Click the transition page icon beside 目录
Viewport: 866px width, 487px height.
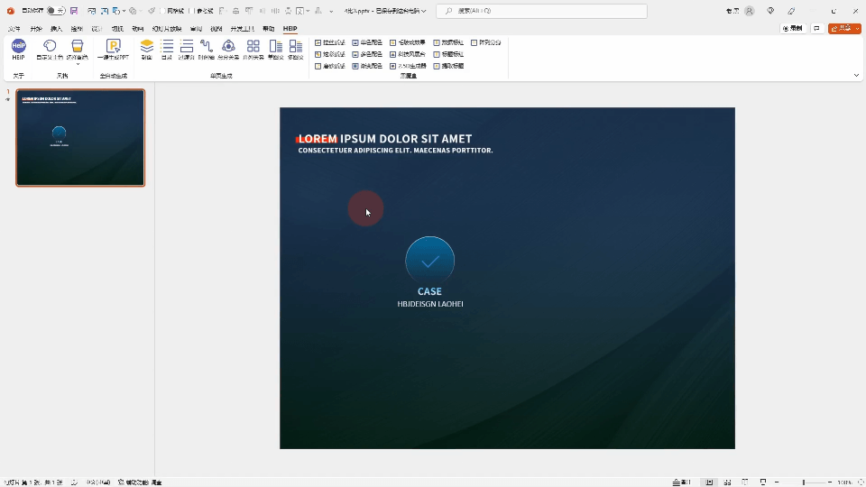(x=187, y=46)
